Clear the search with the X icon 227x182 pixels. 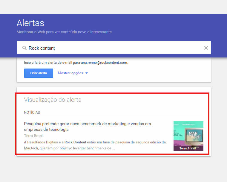[206, 48]
